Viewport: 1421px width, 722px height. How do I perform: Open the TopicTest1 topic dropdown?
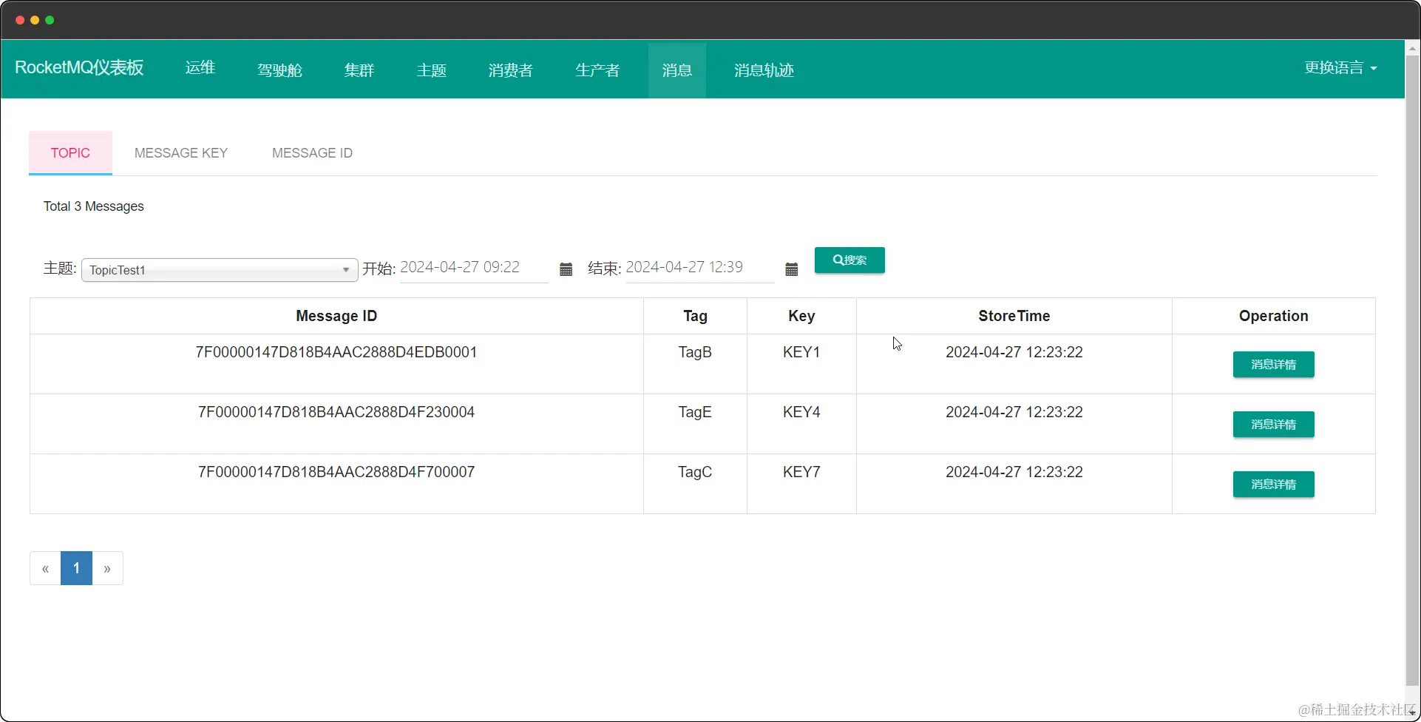(x=220, y=270)
